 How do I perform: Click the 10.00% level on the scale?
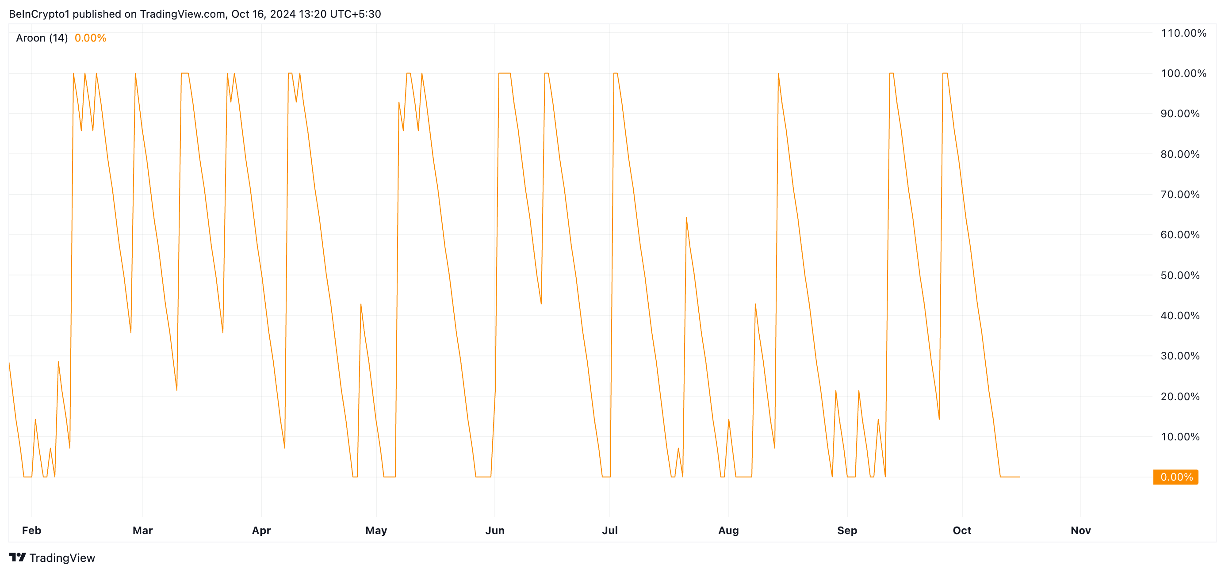(1180, 436)
